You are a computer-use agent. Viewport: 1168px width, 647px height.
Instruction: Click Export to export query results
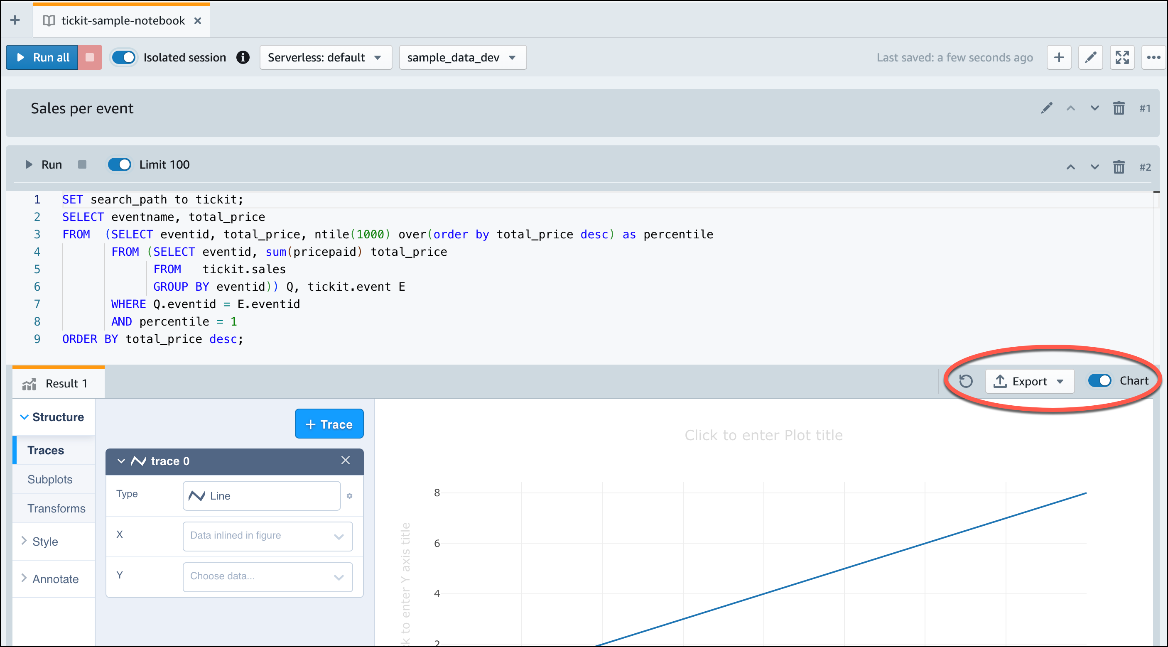[1028, 381]
